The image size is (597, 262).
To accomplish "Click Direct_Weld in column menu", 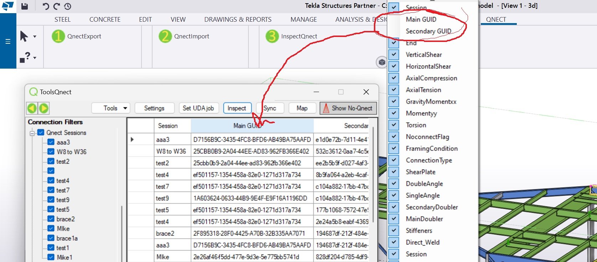I will (422, 242).
